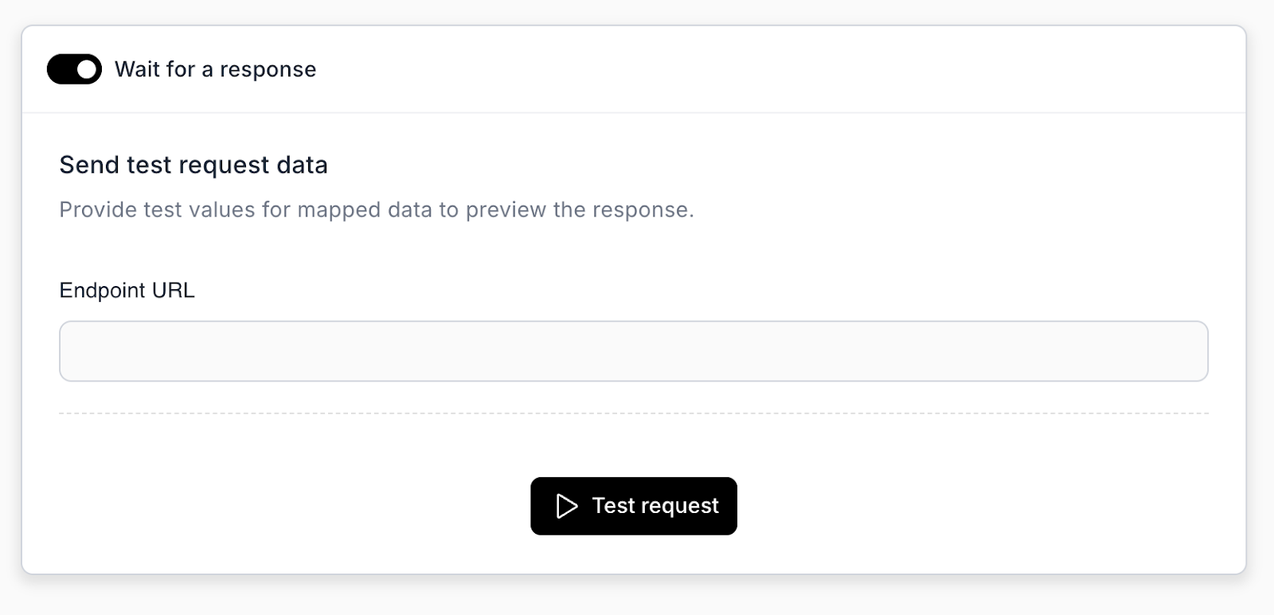Image resolution: width=1274 pixels, height=615 pixels.
Task: Toggle the Wait for a response switch
Action: point(74,69)
